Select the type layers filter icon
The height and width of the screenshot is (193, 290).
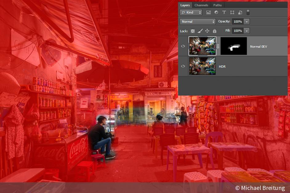224,12
